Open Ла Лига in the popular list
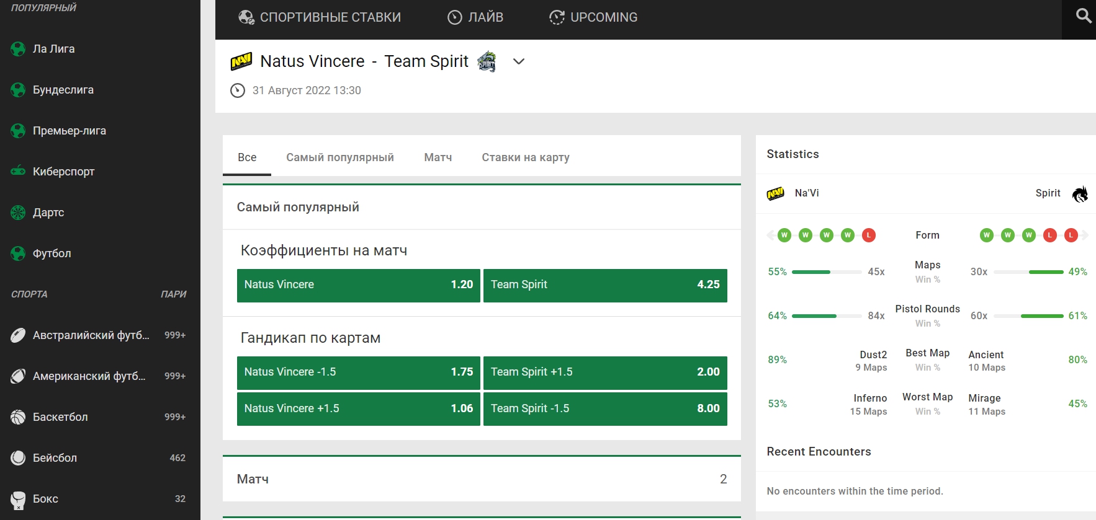Viewport: 1096px width, 520px height. [53, 49]
